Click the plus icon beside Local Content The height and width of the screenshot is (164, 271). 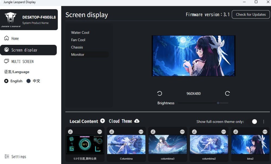pyautogui.click(x=102, y=121)
